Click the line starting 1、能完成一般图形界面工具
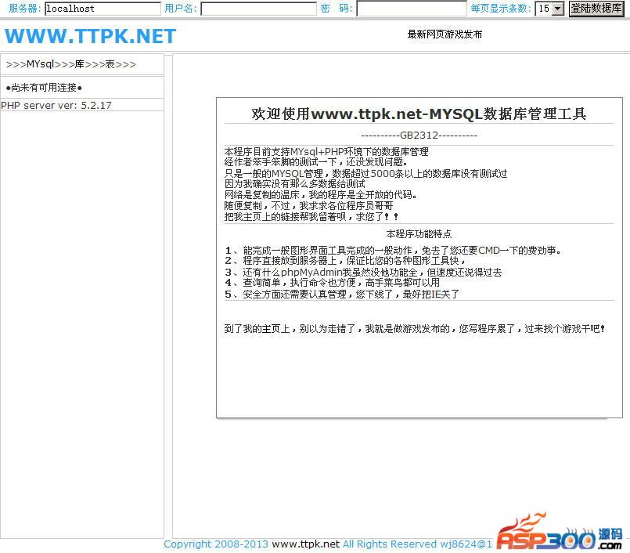This screenshot has width=630, height=553. (393, 250)
